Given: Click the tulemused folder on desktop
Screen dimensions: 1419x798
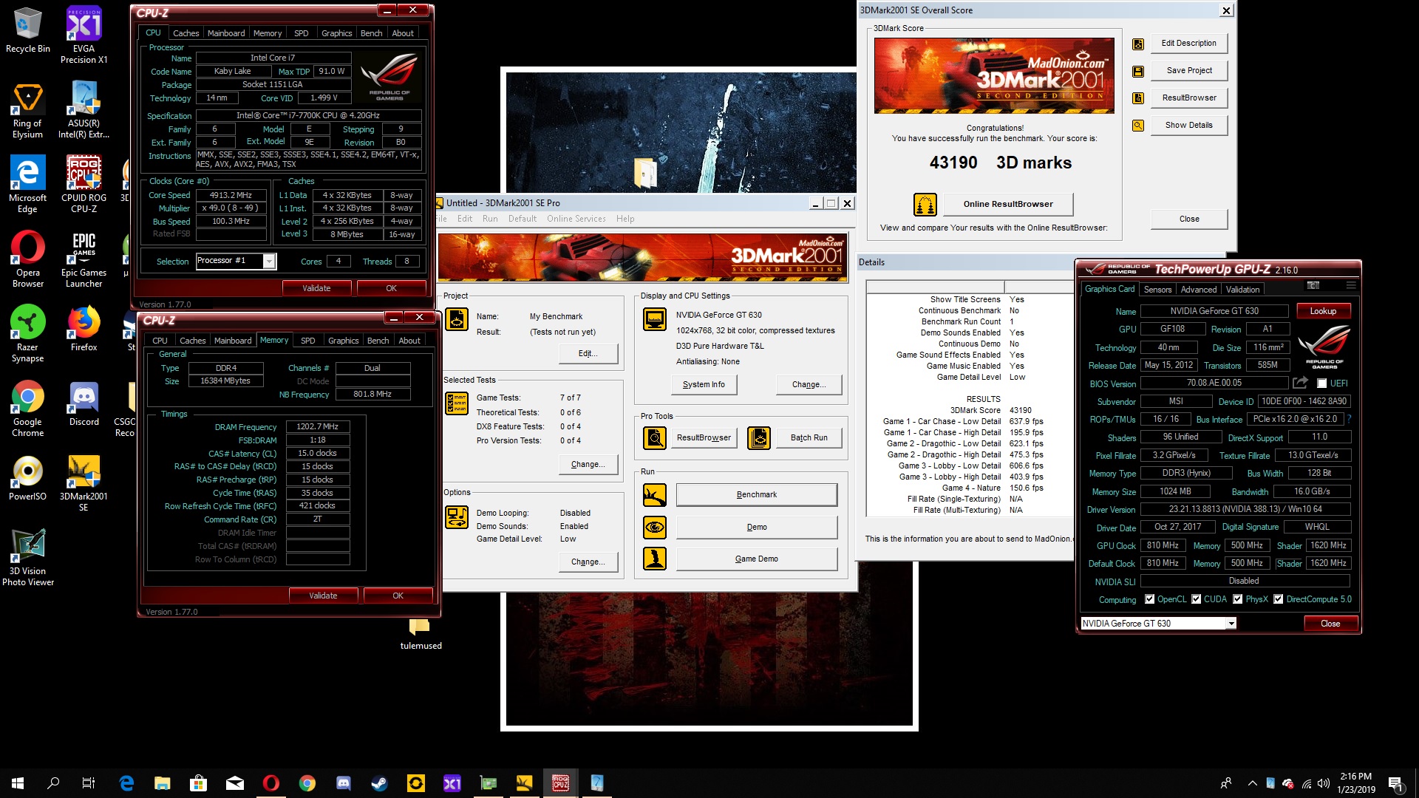Looking at the screenshot, I should [x=421, y=633].
